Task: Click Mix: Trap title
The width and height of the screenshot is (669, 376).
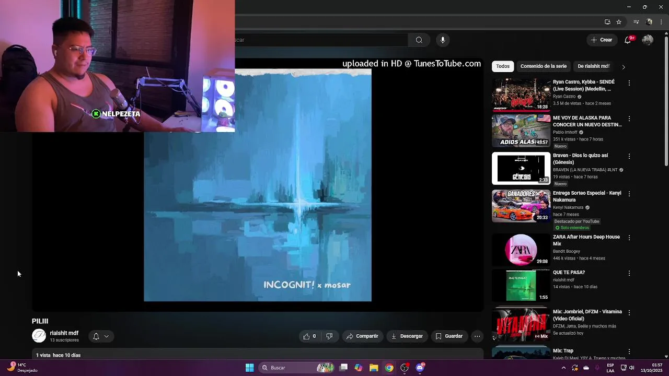Action: coord(563,351)
